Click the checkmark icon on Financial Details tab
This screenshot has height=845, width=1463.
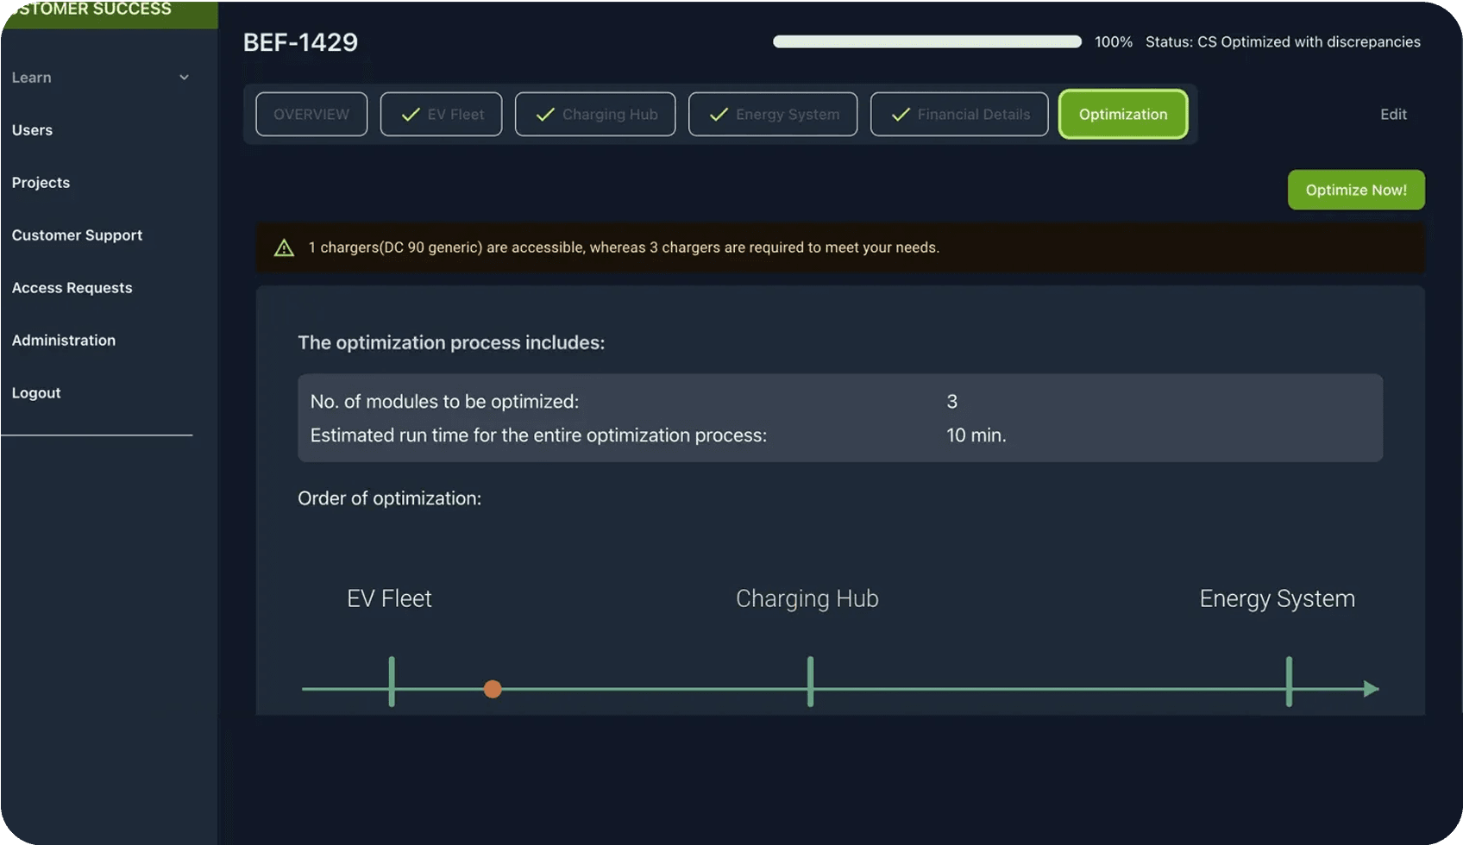pyautogui.click(x=901, y=115)
